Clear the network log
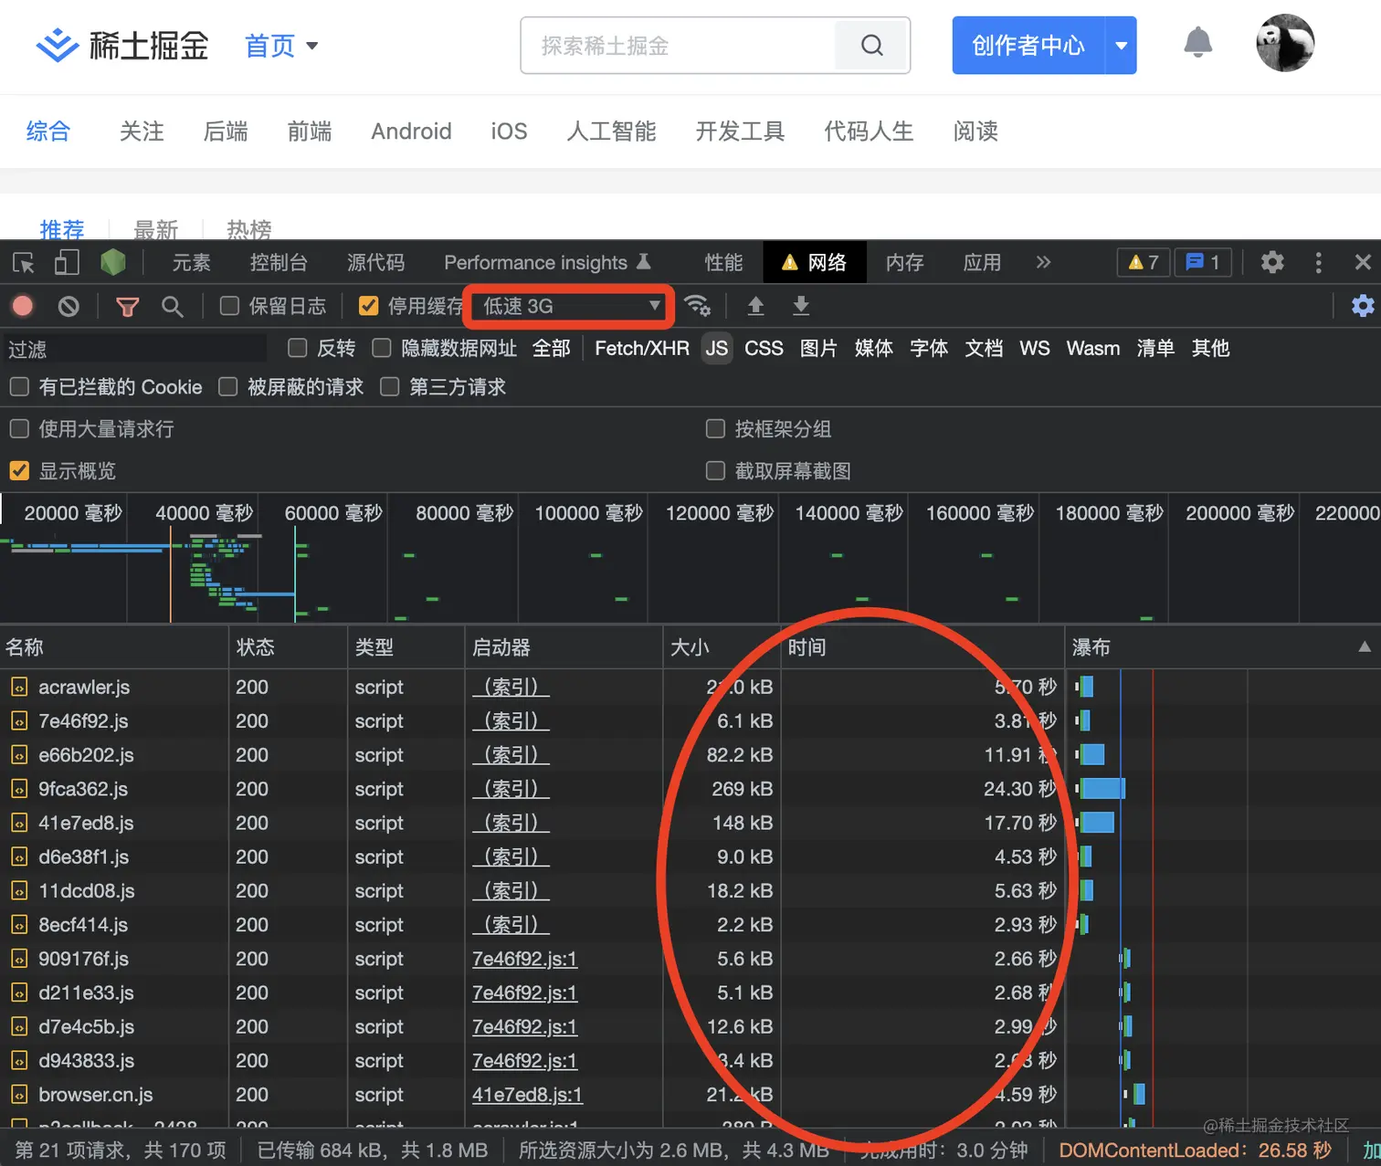This screenshot has width=1381, height=1166. tap(69, 306)
